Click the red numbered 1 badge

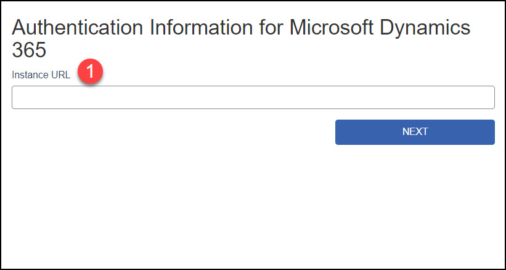click(x=90, y=72)
